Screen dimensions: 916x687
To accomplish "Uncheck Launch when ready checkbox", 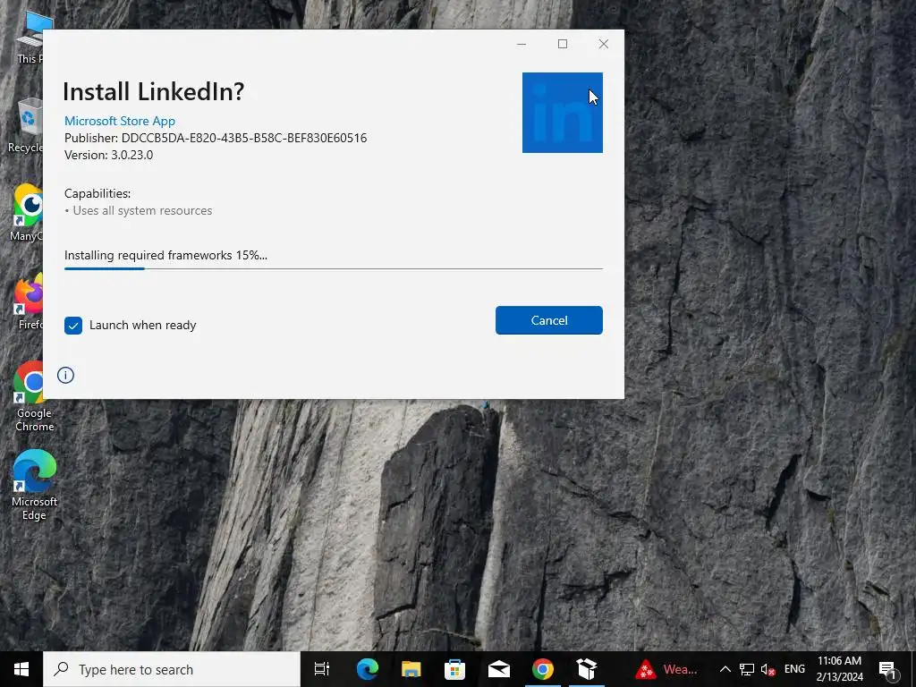I will pyautogui.click(x=73, y=326).
